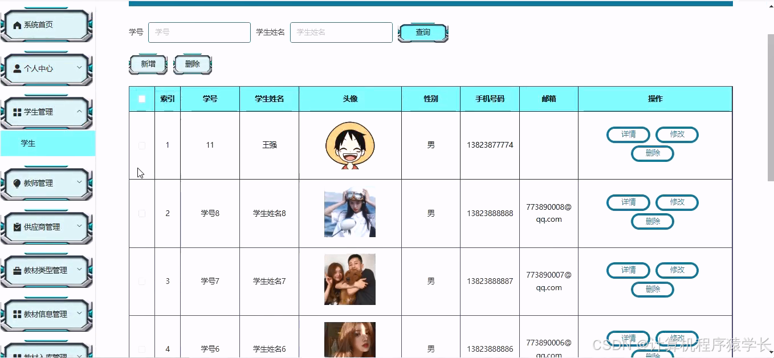774x358 pixels.
Task: Expand the 教师管理 menu chevron
Action: (79, 182)
